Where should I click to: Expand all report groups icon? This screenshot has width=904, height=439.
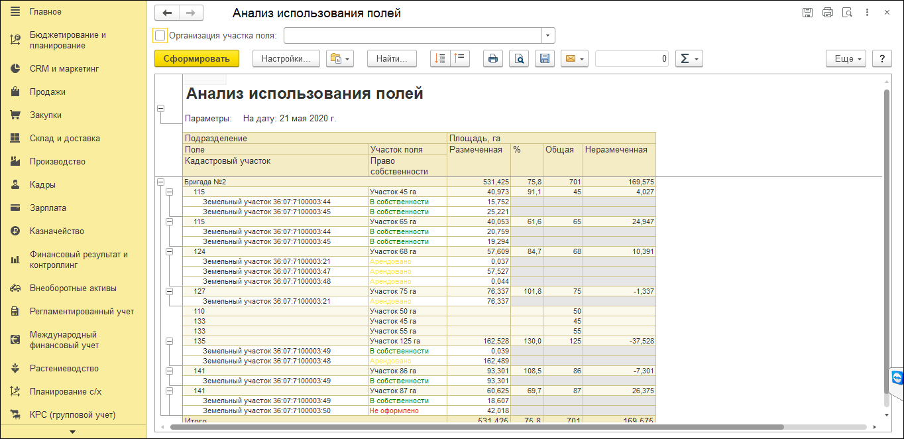(439, 58)
